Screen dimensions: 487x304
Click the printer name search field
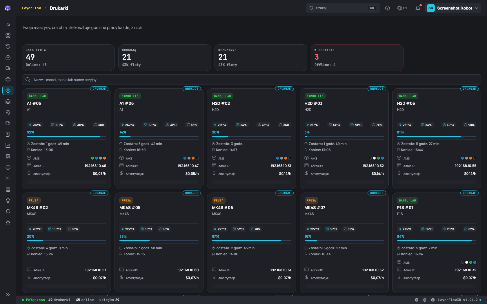point(251,80)
